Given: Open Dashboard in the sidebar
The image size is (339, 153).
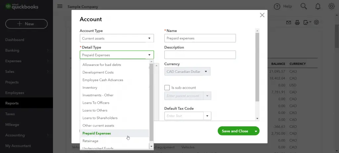Looking at the screenshot, I should pyautogui.click(x=15, y=40).
